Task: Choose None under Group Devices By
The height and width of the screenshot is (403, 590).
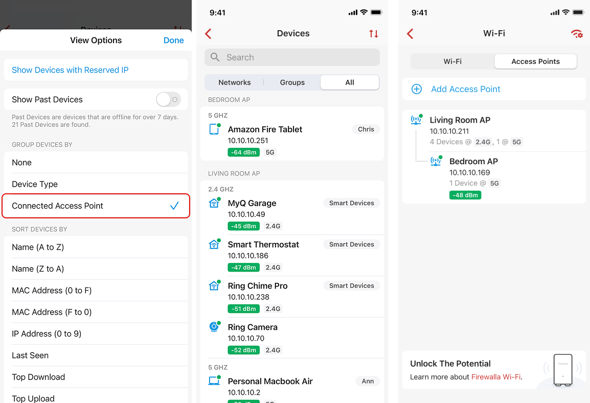Action: 96,163
